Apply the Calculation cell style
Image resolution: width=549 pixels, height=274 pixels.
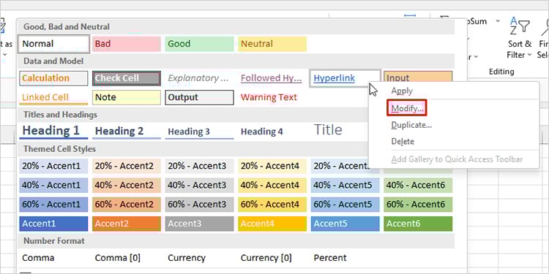click(53, 78)
